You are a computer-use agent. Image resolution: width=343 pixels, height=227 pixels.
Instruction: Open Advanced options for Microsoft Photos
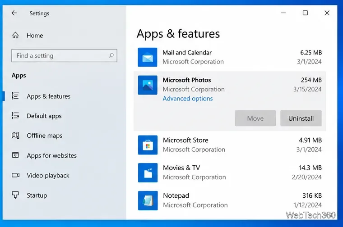188,99
